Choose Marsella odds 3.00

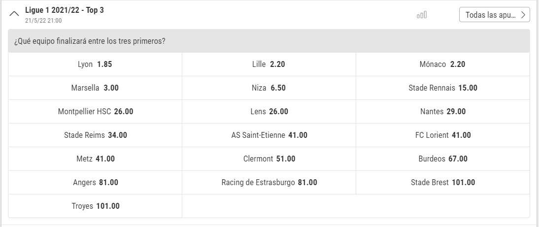coord(95,88)
